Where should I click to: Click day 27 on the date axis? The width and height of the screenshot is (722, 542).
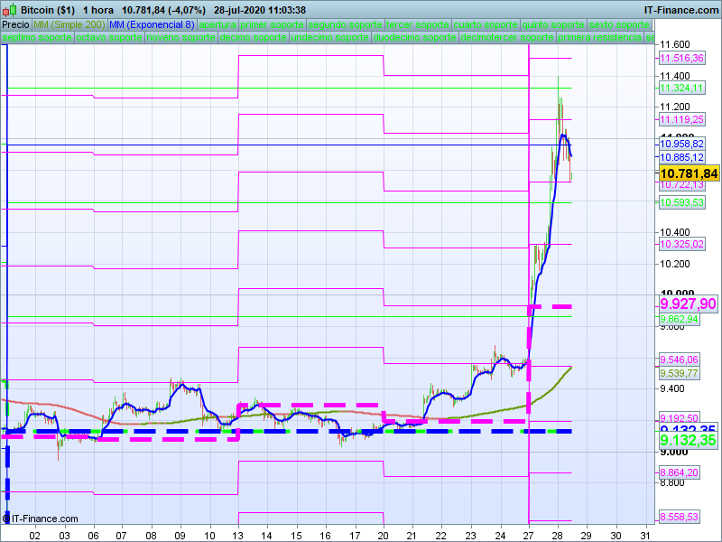(x=528, y=535)
